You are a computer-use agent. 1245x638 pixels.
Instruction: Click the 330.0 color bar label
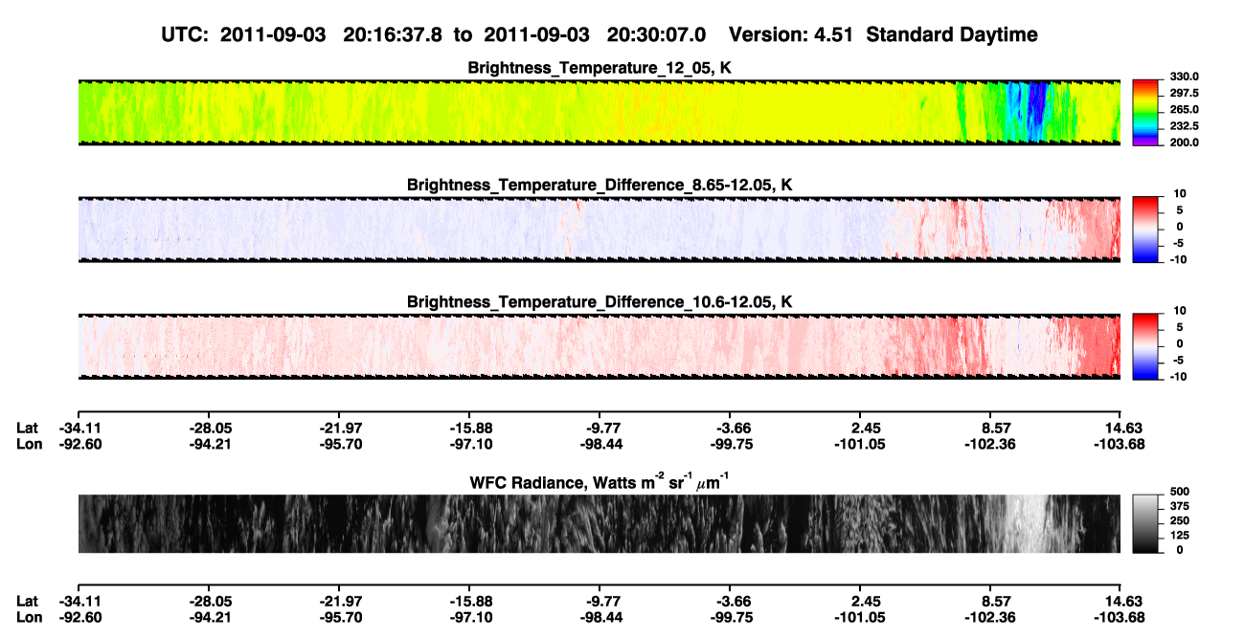[x=1185, y=77]
